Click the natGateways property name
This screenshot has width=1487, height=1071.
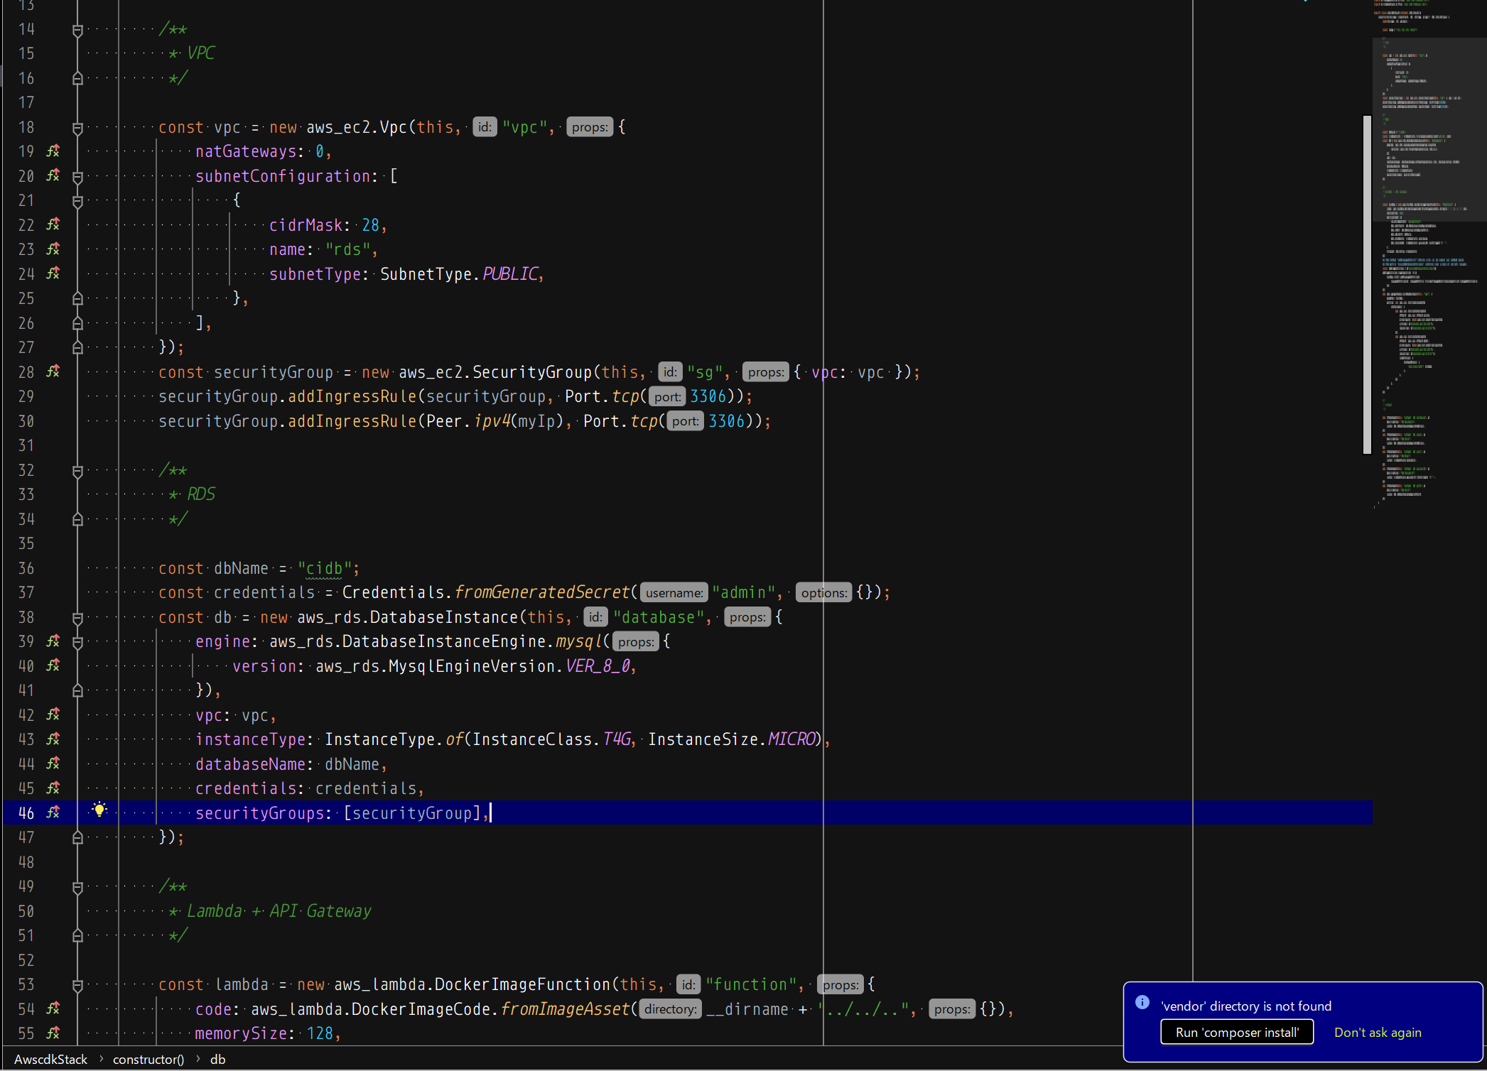(246, 151)
